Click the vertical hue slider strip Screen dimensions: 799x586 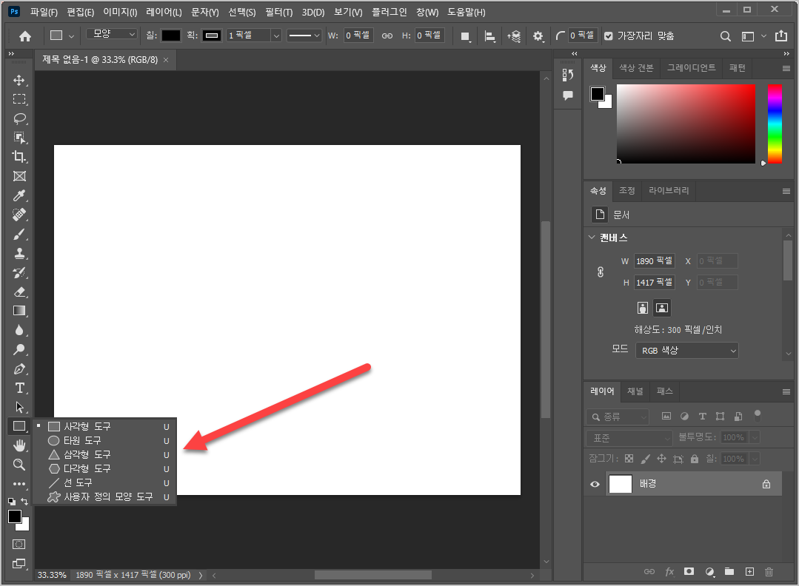click(x=775, y=124)
